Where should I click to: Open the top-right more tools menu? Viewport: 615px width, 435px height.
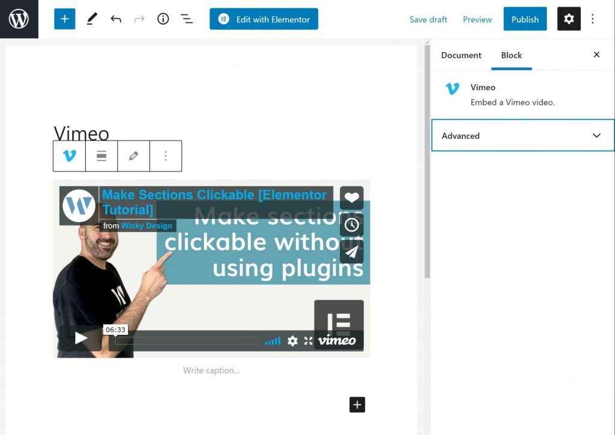[x=593, y=19]
